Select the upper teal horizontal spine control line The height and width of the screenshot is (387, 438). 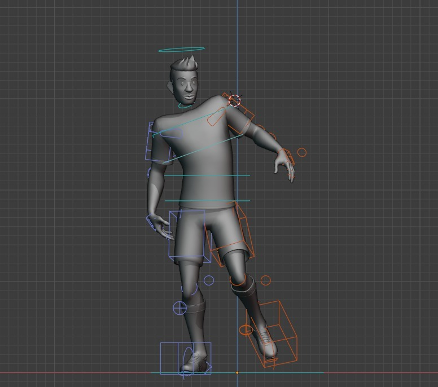click(207, 175)
